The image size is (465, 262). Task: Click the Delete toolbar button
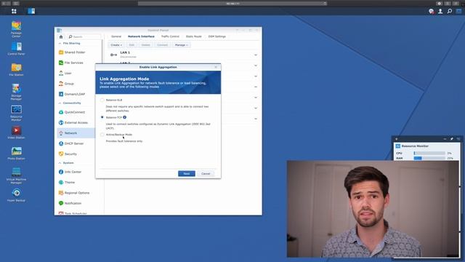click(x=145, y=45)
